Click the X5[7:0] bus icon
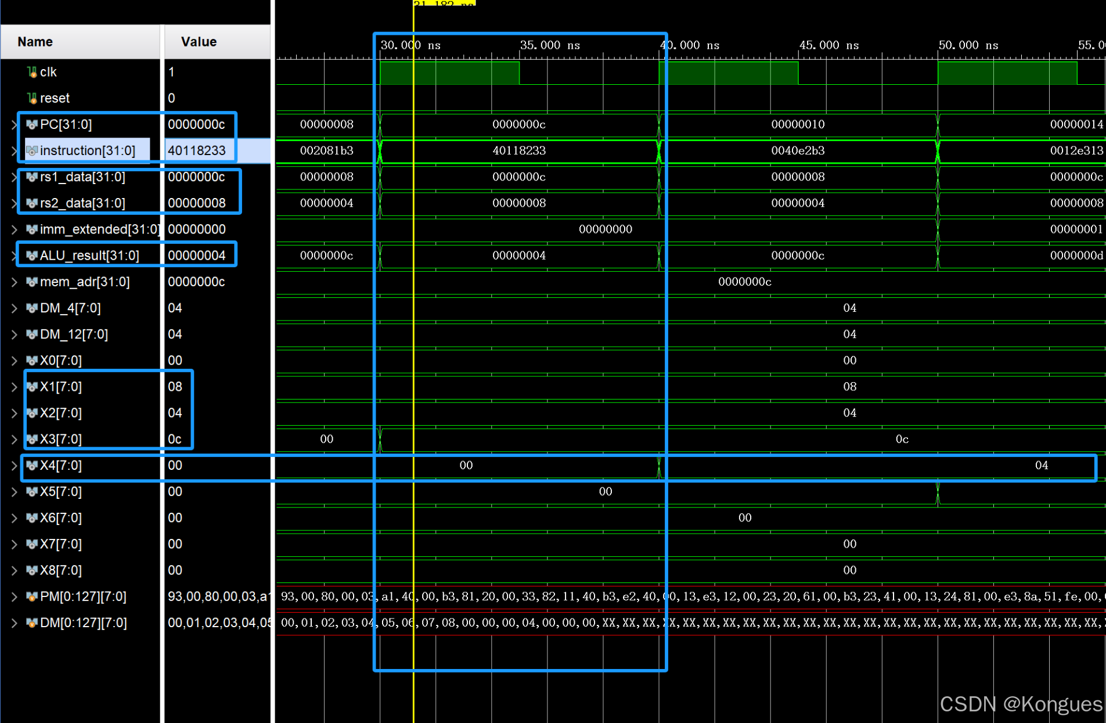This screenshot has width=1106, height=723. pyautogui.click(x=32, y=491)
